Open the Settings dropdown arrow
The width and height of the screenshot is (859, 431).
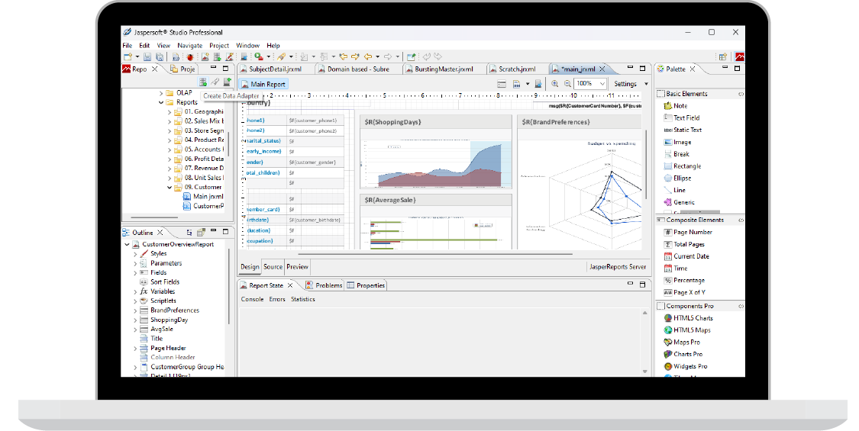[646, 84]
